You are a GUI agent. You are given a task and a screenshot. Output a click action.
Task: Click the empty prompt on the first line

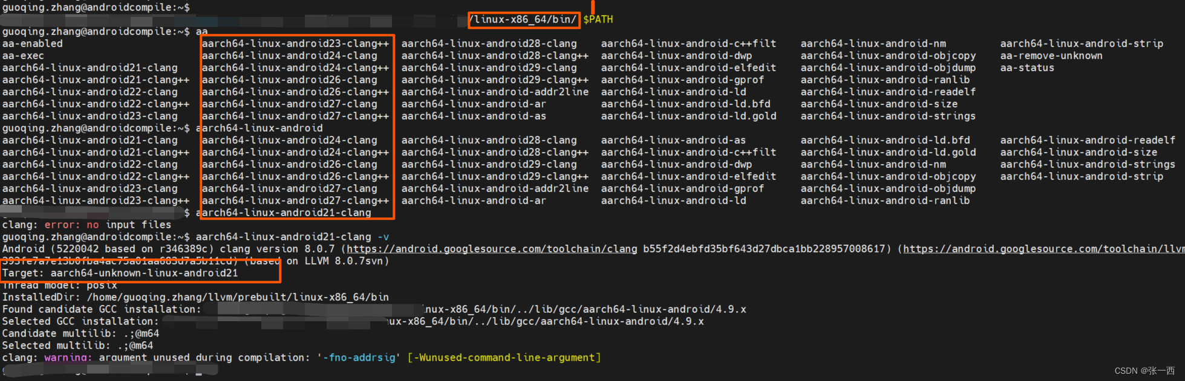pyautogui.click(x=96, y=7)
